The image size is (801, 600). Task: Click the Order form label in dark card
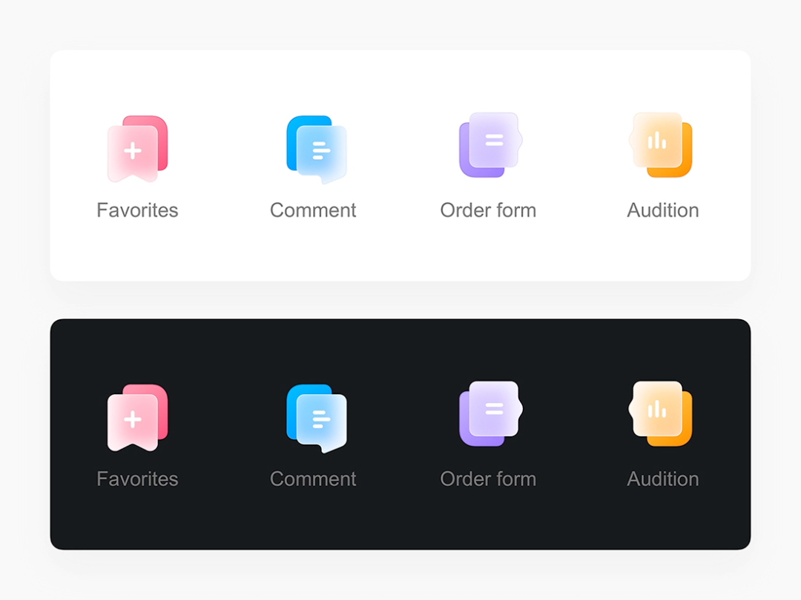(488, 479)
